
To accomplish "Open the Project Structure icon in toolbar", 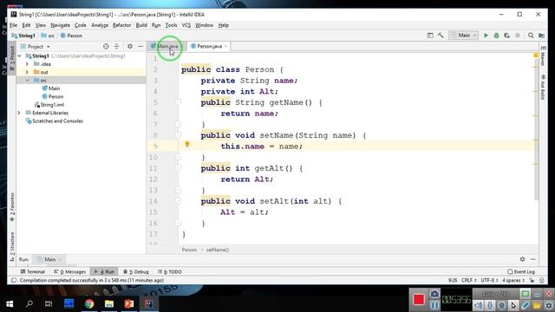I will pos(541,36).
